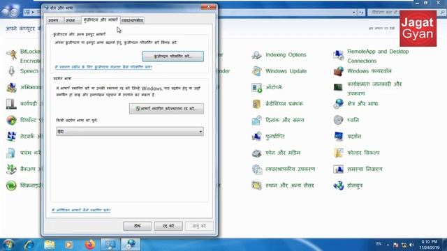Click भाषाएँ स्थापित/स्थापना रद्द करें button
This screenshot has width=447, height=251.
(166, 109)
